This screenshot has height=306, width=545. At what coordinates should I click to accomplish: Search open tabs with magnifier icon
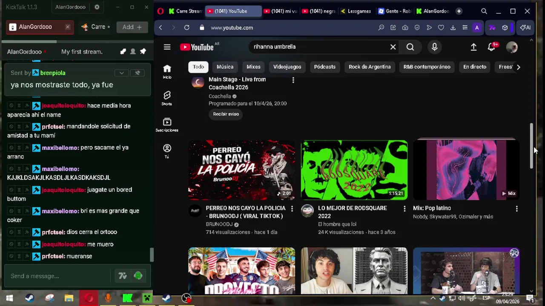pyautogui.click(x=484, y=11)
